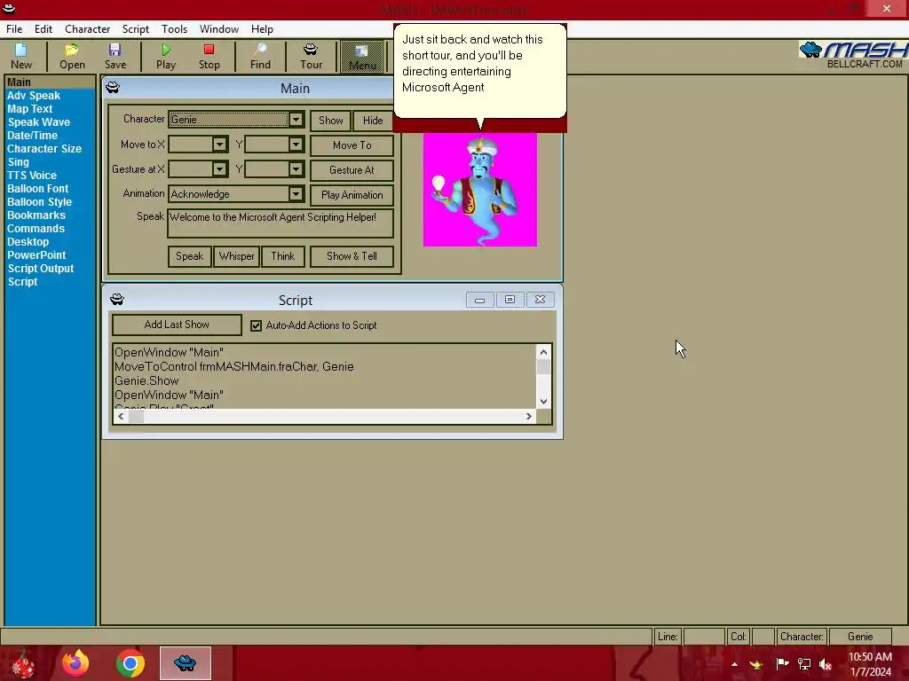Select Map Text in the sidebar
This screenshot has height=681, width=909.
(30, 109)
